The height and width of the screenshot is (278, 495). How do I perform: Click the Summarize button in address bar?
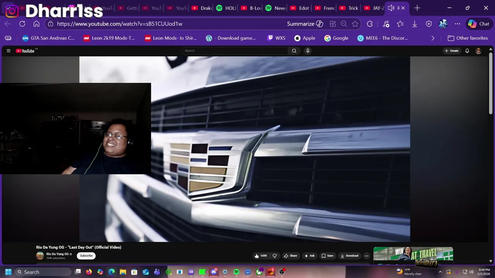point(305,24)
